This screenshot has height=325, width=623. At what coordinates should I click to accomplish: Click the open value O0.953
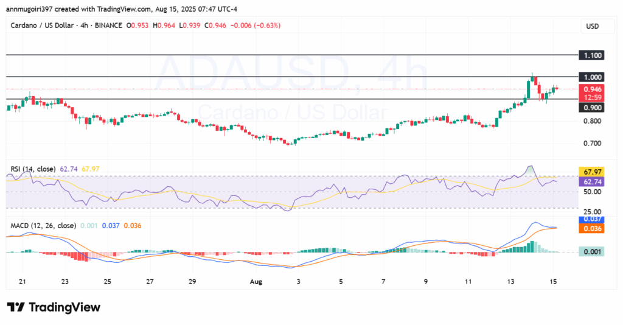(137, 26)
